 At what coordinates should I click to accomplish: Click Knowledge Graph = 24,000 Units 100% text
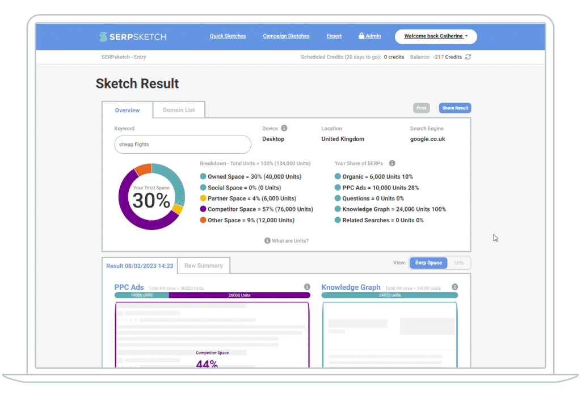click(x=394, y=209)
